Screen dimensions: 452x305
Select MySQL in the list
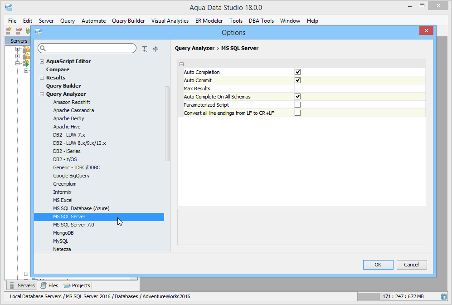[x=61, y=241]
